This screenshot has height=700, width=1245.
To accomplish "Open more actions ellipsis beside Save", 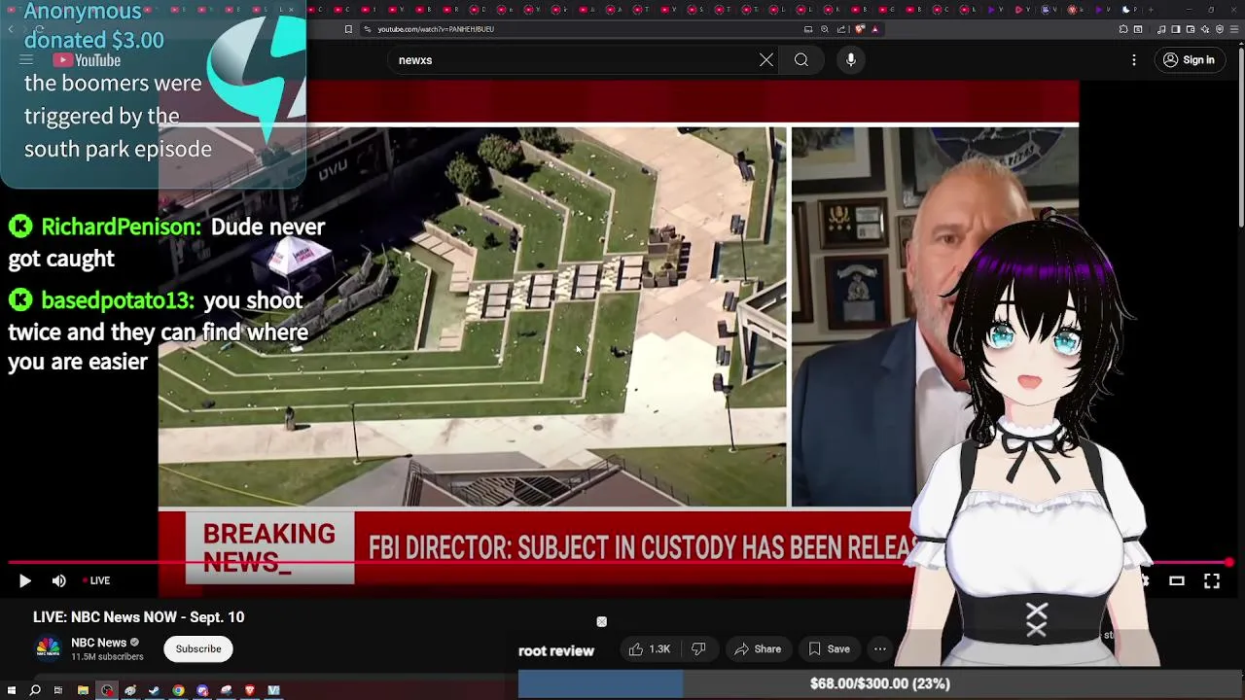I will tap(880, 648).
